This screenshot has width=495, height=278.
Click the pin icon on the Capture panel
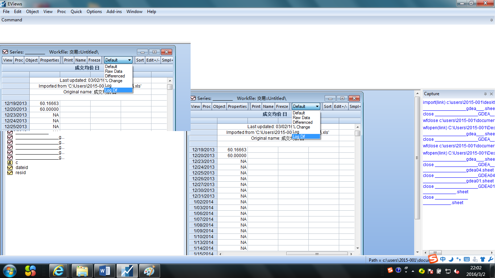485,94
